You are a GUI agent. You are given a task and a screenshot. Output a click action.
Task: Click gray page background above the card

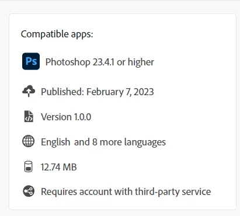pos(120,7)
